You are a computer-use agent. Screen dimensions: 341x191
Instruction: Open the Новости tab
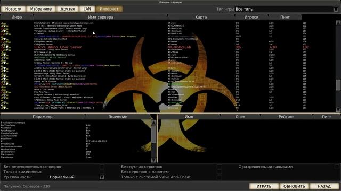coord(13,9)
